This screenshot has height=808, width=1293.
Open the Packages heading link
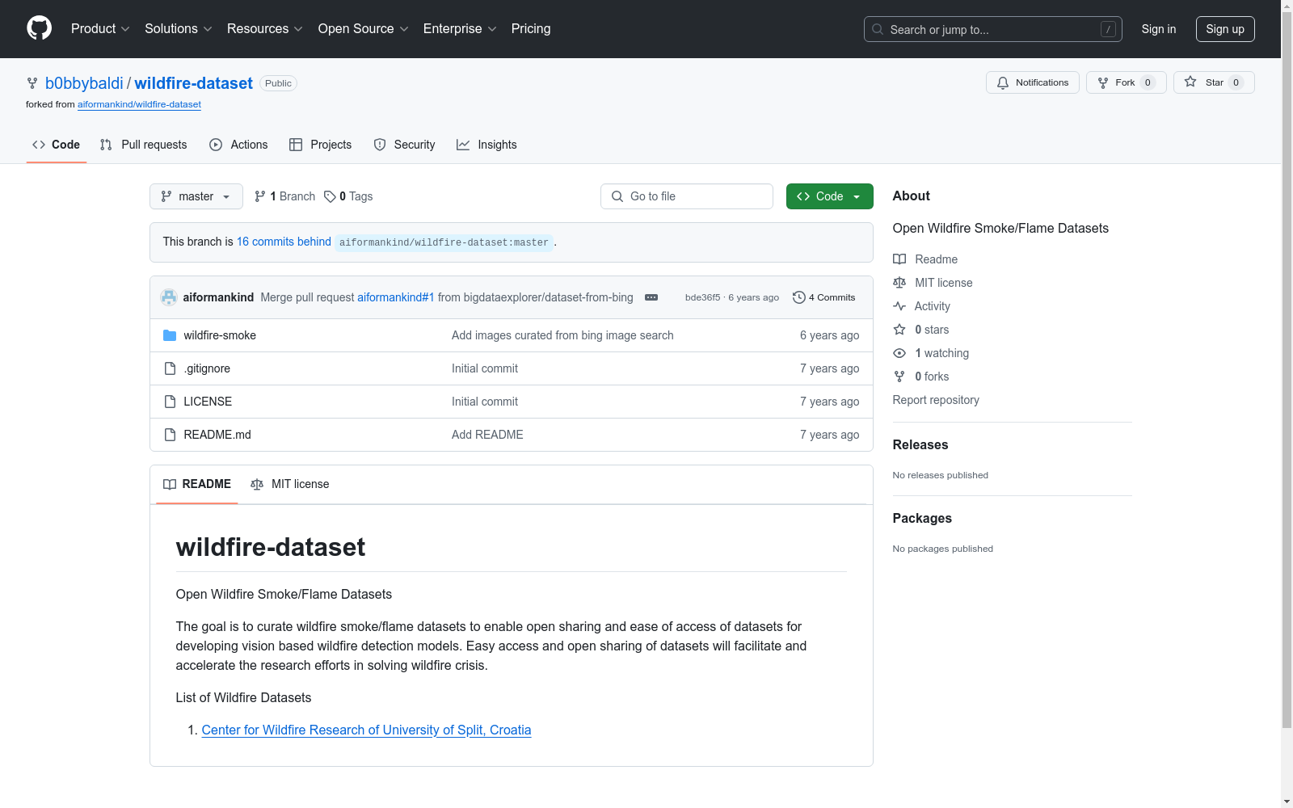click(x=922, y=518)
